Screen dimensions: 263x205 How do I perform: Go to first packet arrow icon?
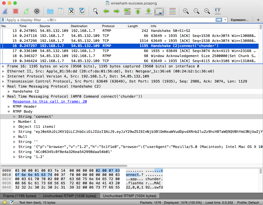(138, 11)
